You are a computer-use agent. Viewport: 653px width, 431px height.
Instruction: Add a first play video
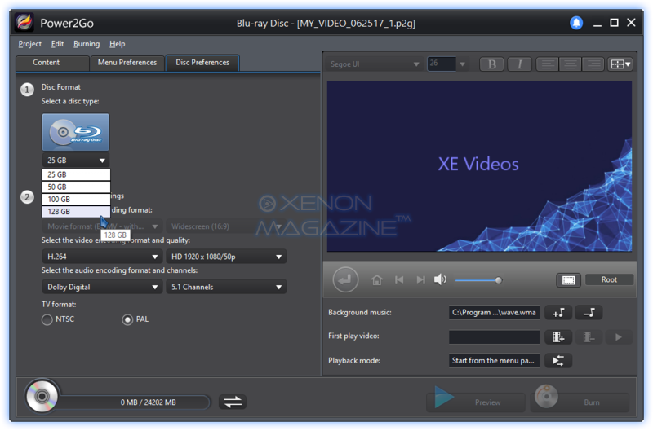(x=558, y=337)
